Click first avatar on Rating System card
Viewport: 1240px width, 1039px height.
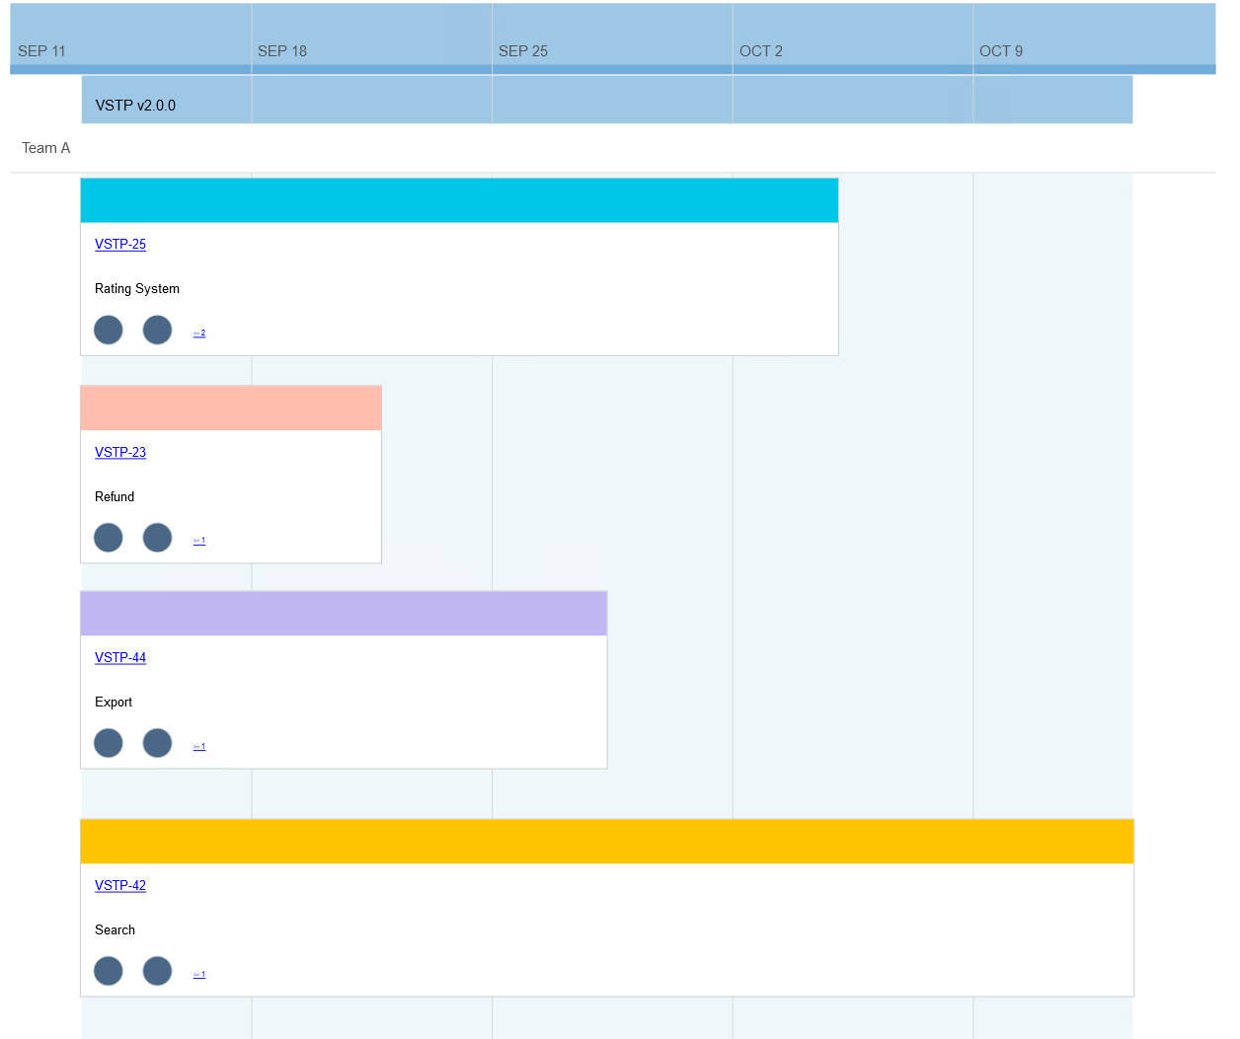(109, 330)
